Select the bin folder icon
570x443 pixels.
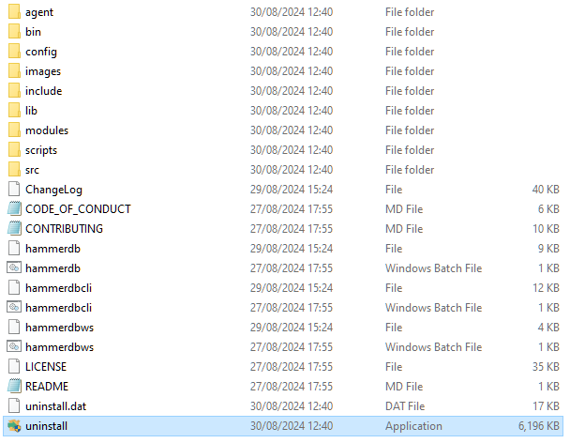[x=14, y=31]
